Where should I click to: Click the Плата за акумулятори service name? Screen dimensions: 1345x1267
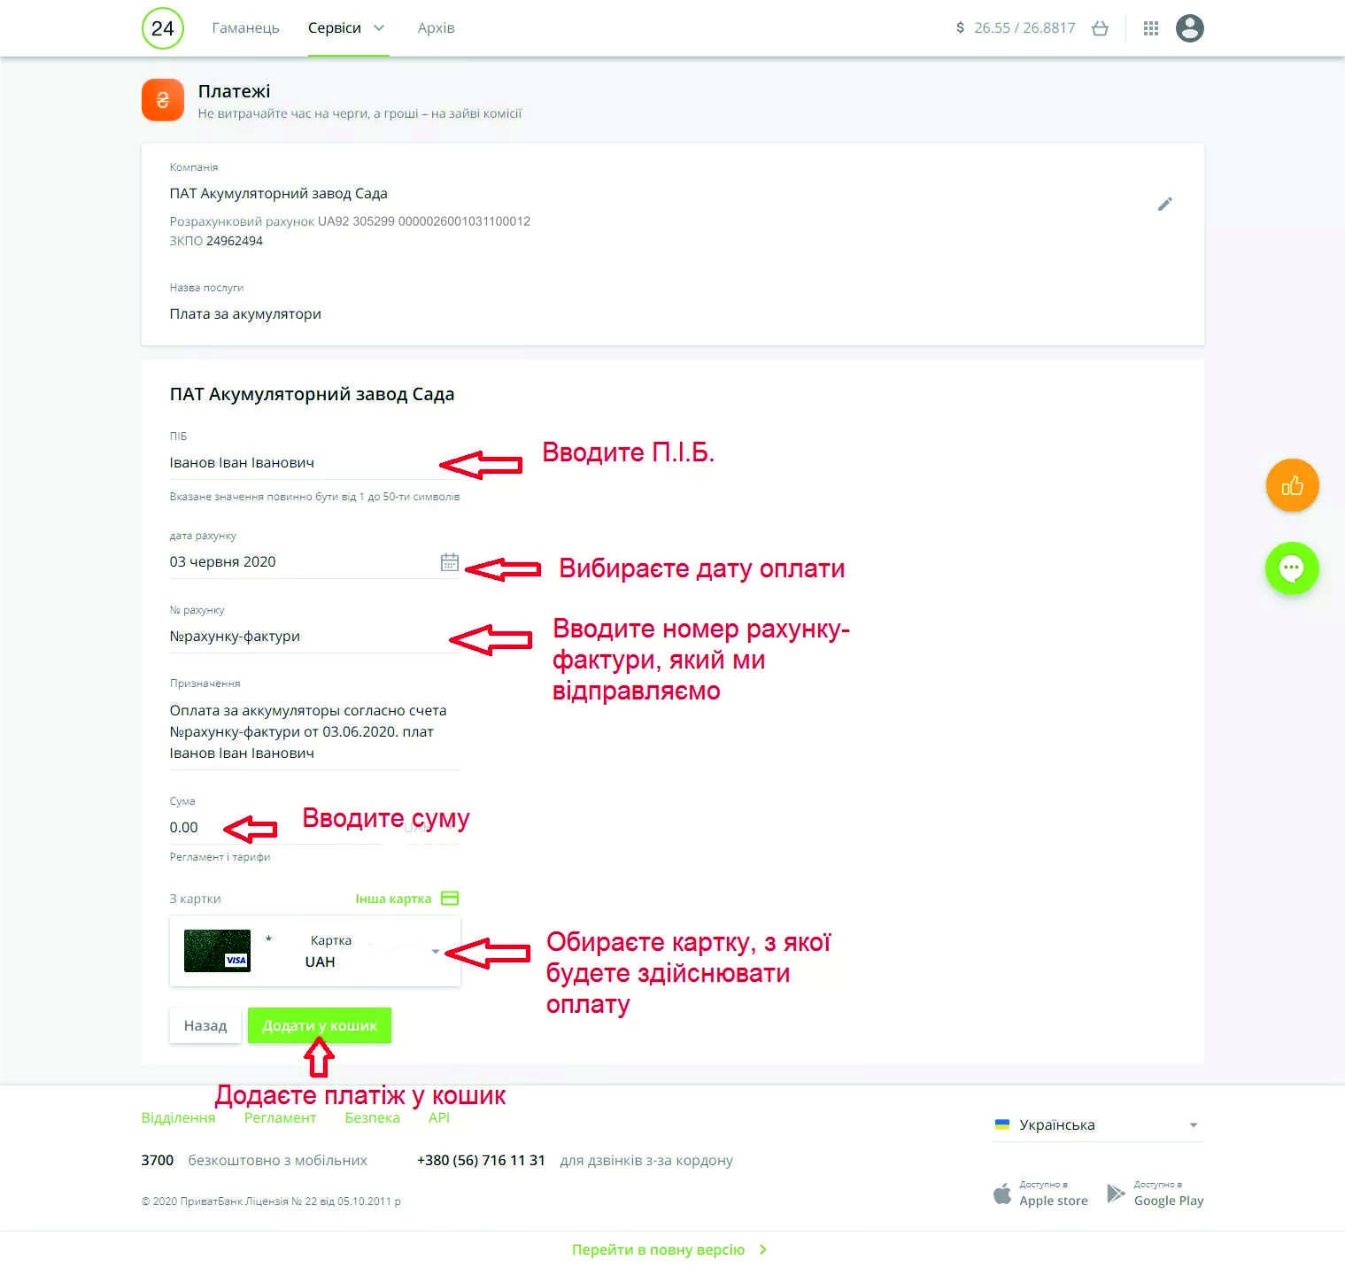[245, 314]
